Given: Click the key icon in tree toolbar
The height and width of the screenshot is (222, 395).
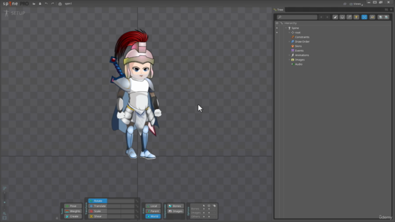Looking at the screenshot, I should pos(372,17).
